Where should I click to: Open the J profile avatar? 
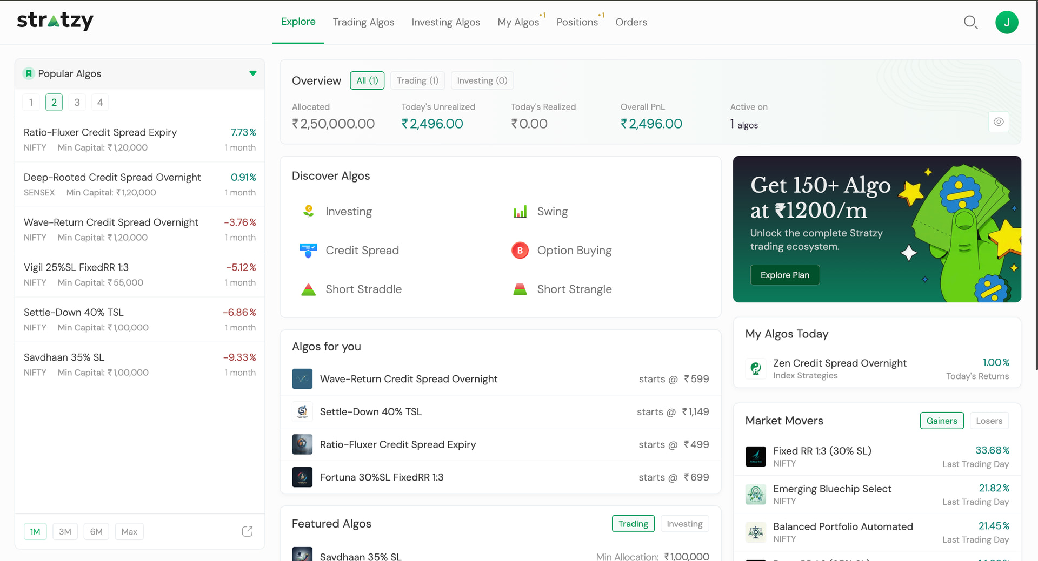pyautogui.click(x=1007, y=22)
